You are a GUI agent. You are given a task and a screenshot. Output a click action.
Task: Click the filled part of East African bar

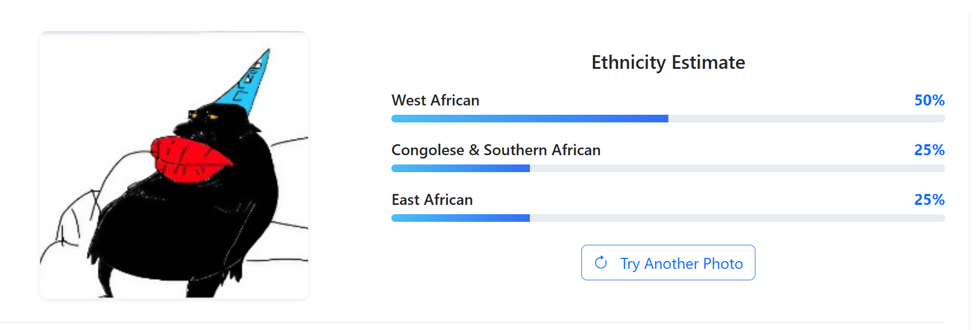tap(460, 218)
